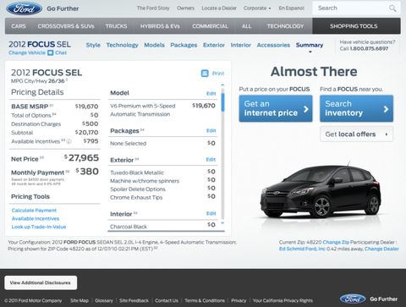The image size is (406, 307).
Task: Open the Trucks menu
Action: [116, 26]
